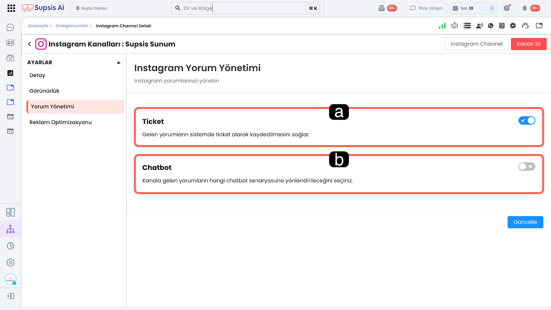Viewport: 551px width, 310px height.
Task: Click the Güncelle button
Action: click(525, 222)
